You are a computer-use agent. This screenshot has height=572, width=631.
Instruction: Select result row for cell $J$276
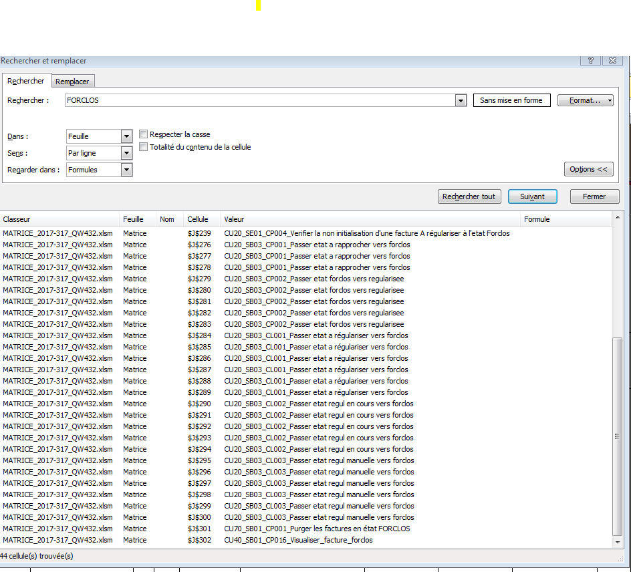[x=306, y=245]
